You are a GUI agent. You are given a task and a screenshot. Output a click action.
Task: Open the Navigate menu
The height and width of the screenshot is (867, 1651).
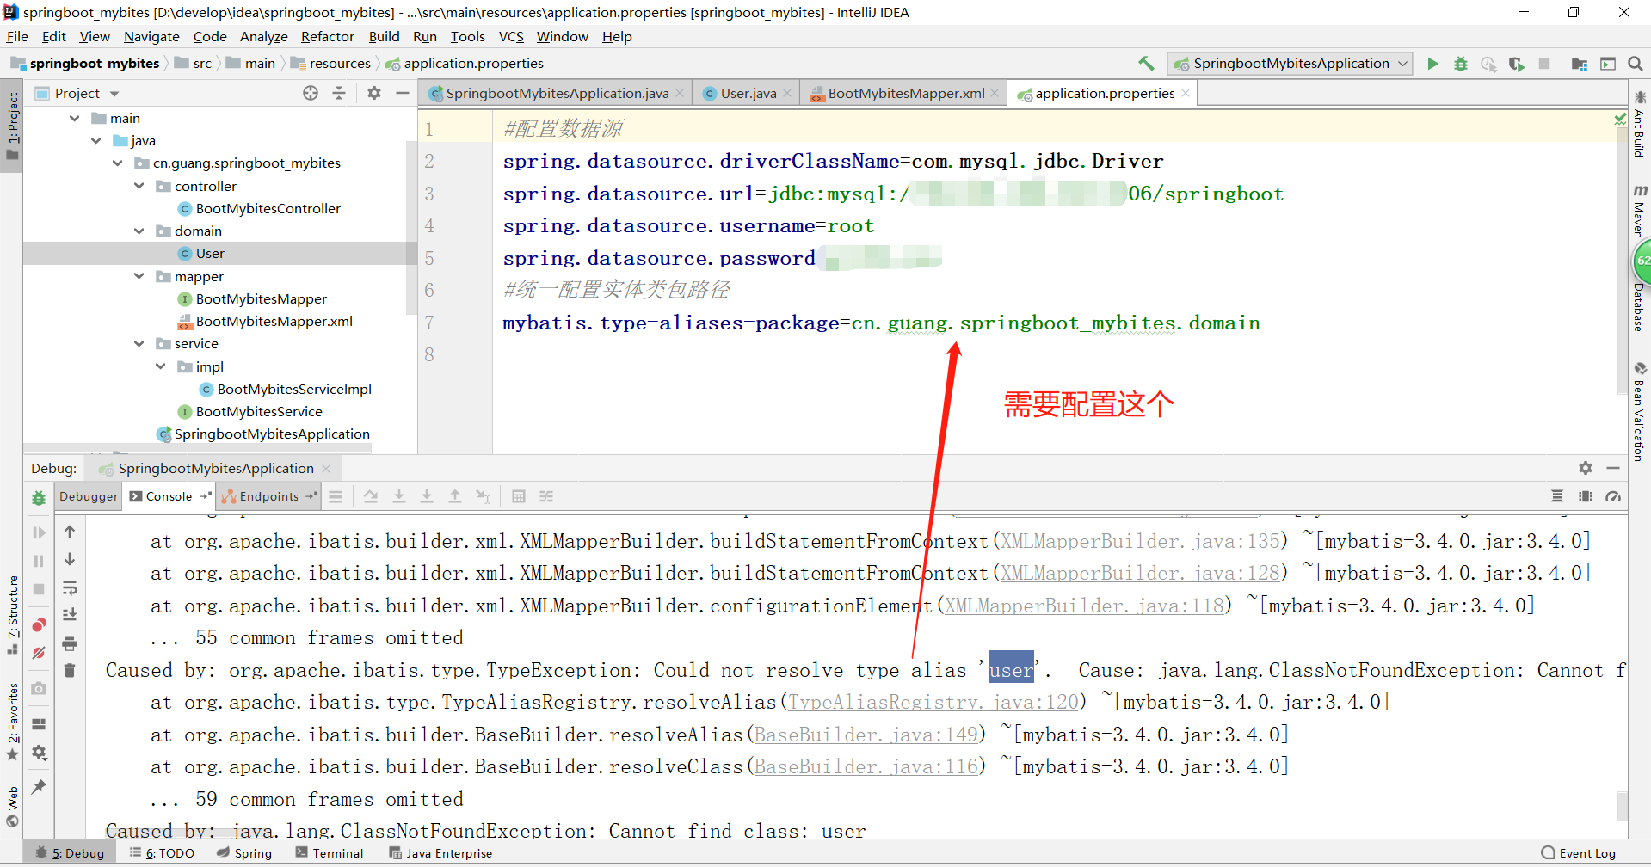click(151, 36)
